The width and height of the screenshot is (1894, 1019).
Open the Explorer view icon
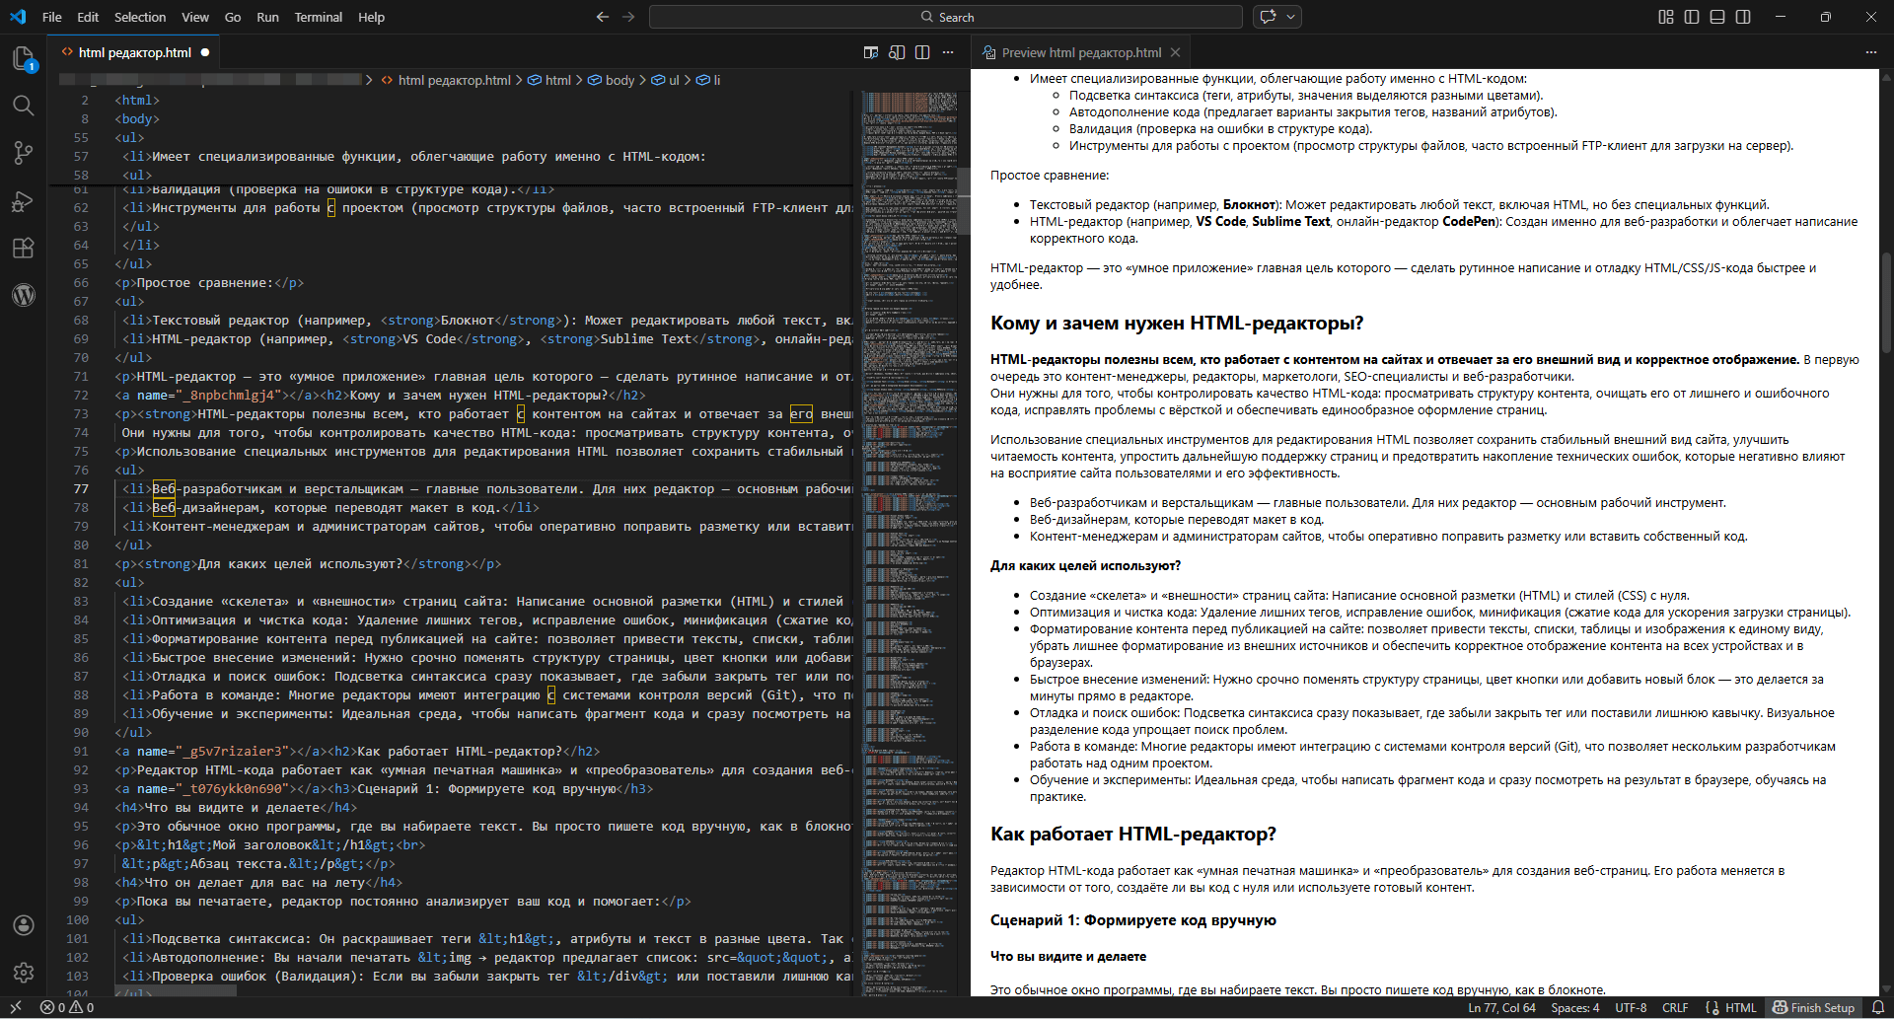pyautogui.click(x=24, y=58)
